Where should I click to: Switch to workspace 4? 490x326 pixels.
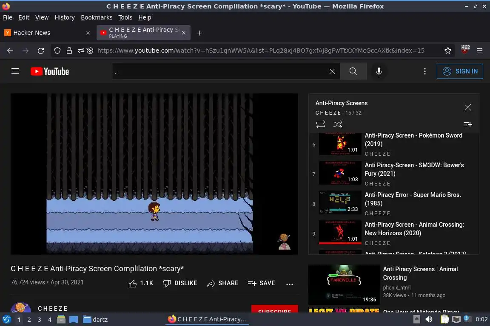click(49, 320)
